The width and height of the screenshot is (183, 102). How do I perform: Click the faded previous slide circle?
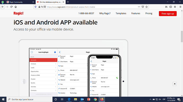(x=24, y=81)
